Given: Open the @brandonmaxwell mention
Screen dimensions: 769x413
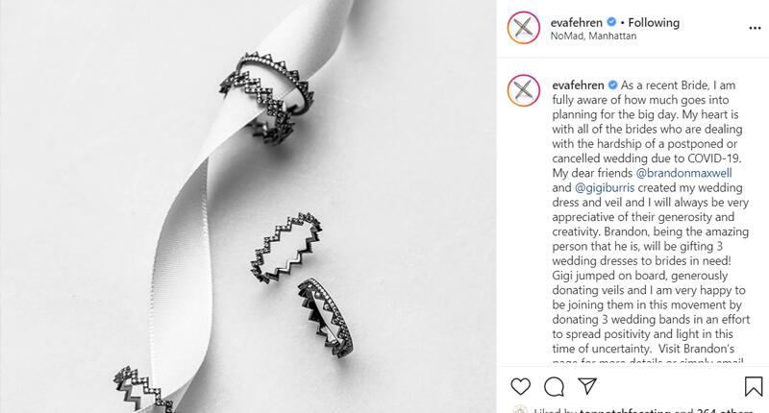Looking at the screenshot, I should (683, 173).
